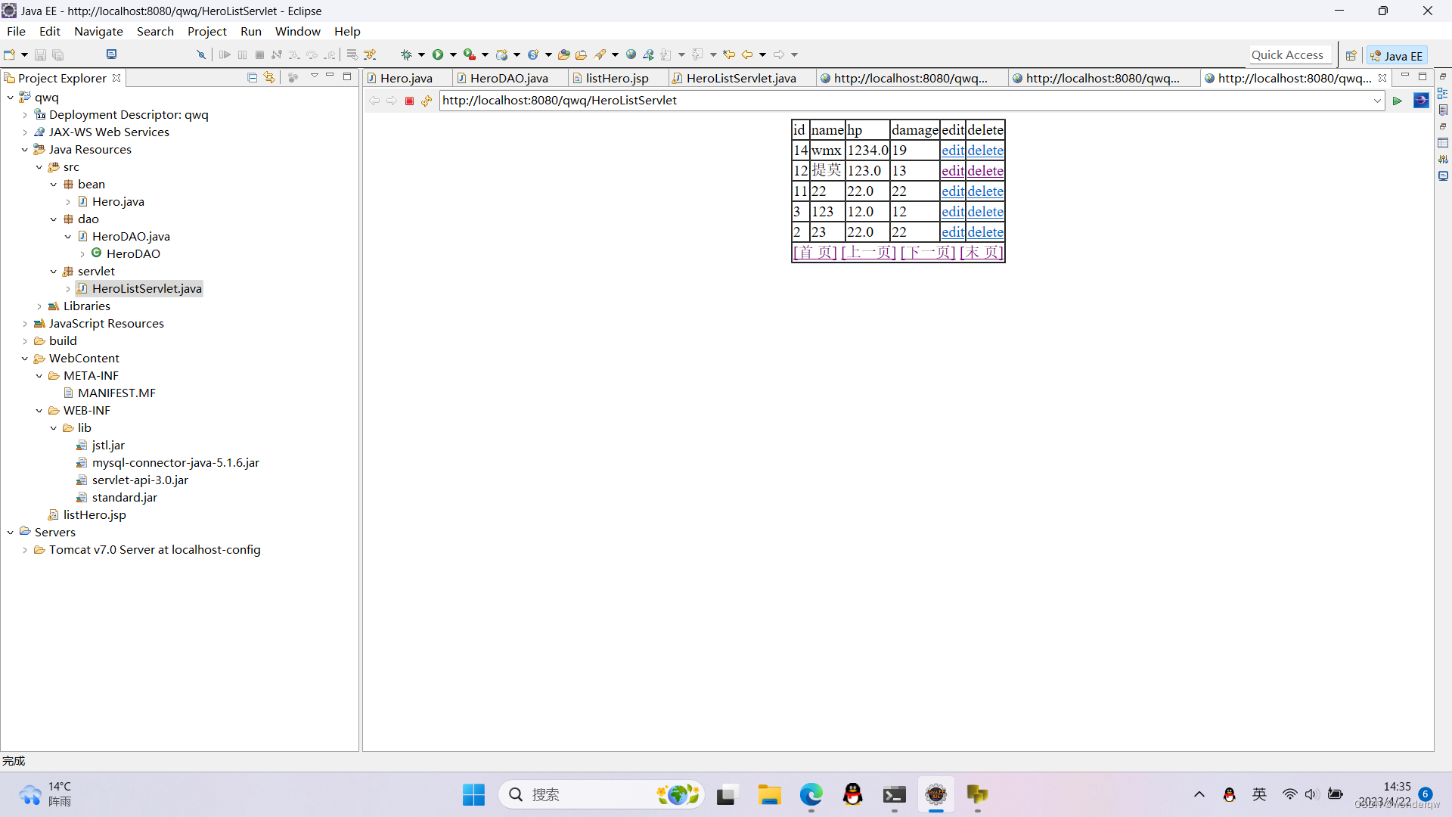This screenshot has width=1452, height=817.
Task: Toggle Link with Editor in Project Explorer
Action: (x=269, y=77)
